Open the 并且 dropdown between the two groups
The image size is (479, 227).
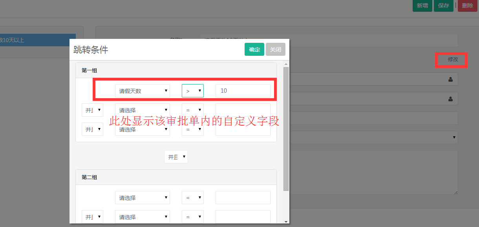pyautogui.click(x=176, y=157)
